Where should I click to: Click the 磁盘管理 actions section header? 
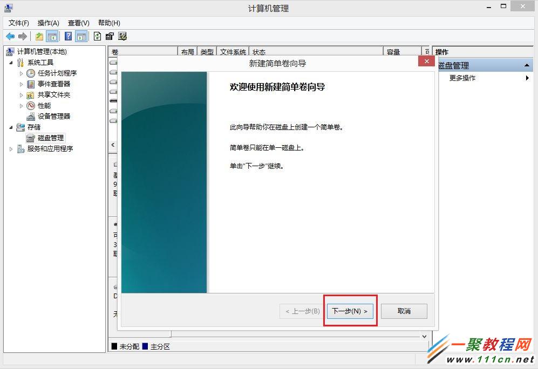pyautogui.click(x=485, y=65)
